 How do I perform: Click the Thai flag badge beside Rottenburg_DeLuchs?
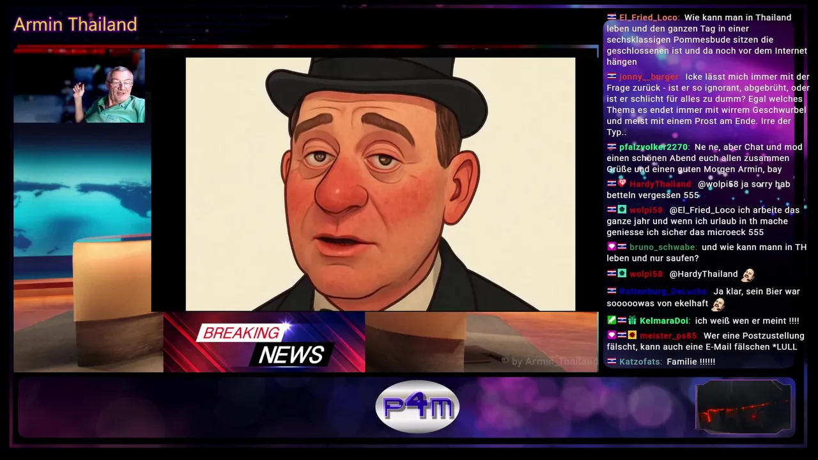612,291
